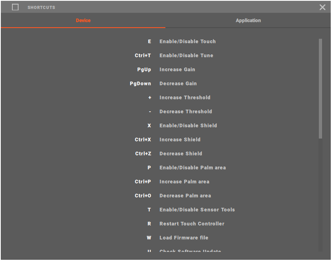Screen dimensions: 332x261
Task: Click the square icon beside Shortcuts title
Action: 15,7
